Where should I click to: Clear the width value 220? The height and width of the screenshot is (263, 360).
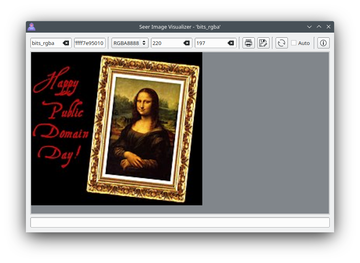[186, 43]
